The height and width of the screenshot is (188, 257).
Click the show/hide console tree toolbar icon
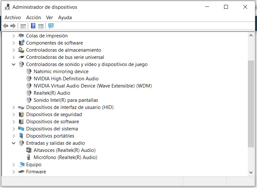pyautogui.click(x=23, y=26)
